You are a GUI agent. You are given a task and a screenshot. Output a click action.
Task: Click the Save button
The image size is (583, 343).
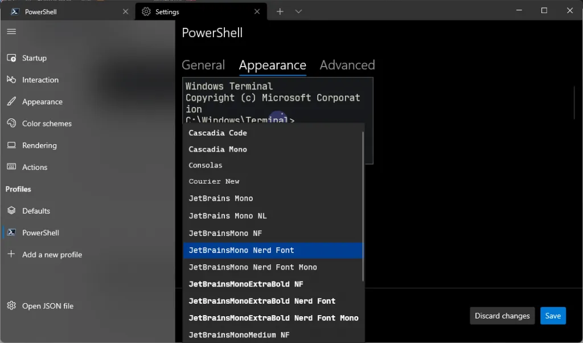(553, 316)
